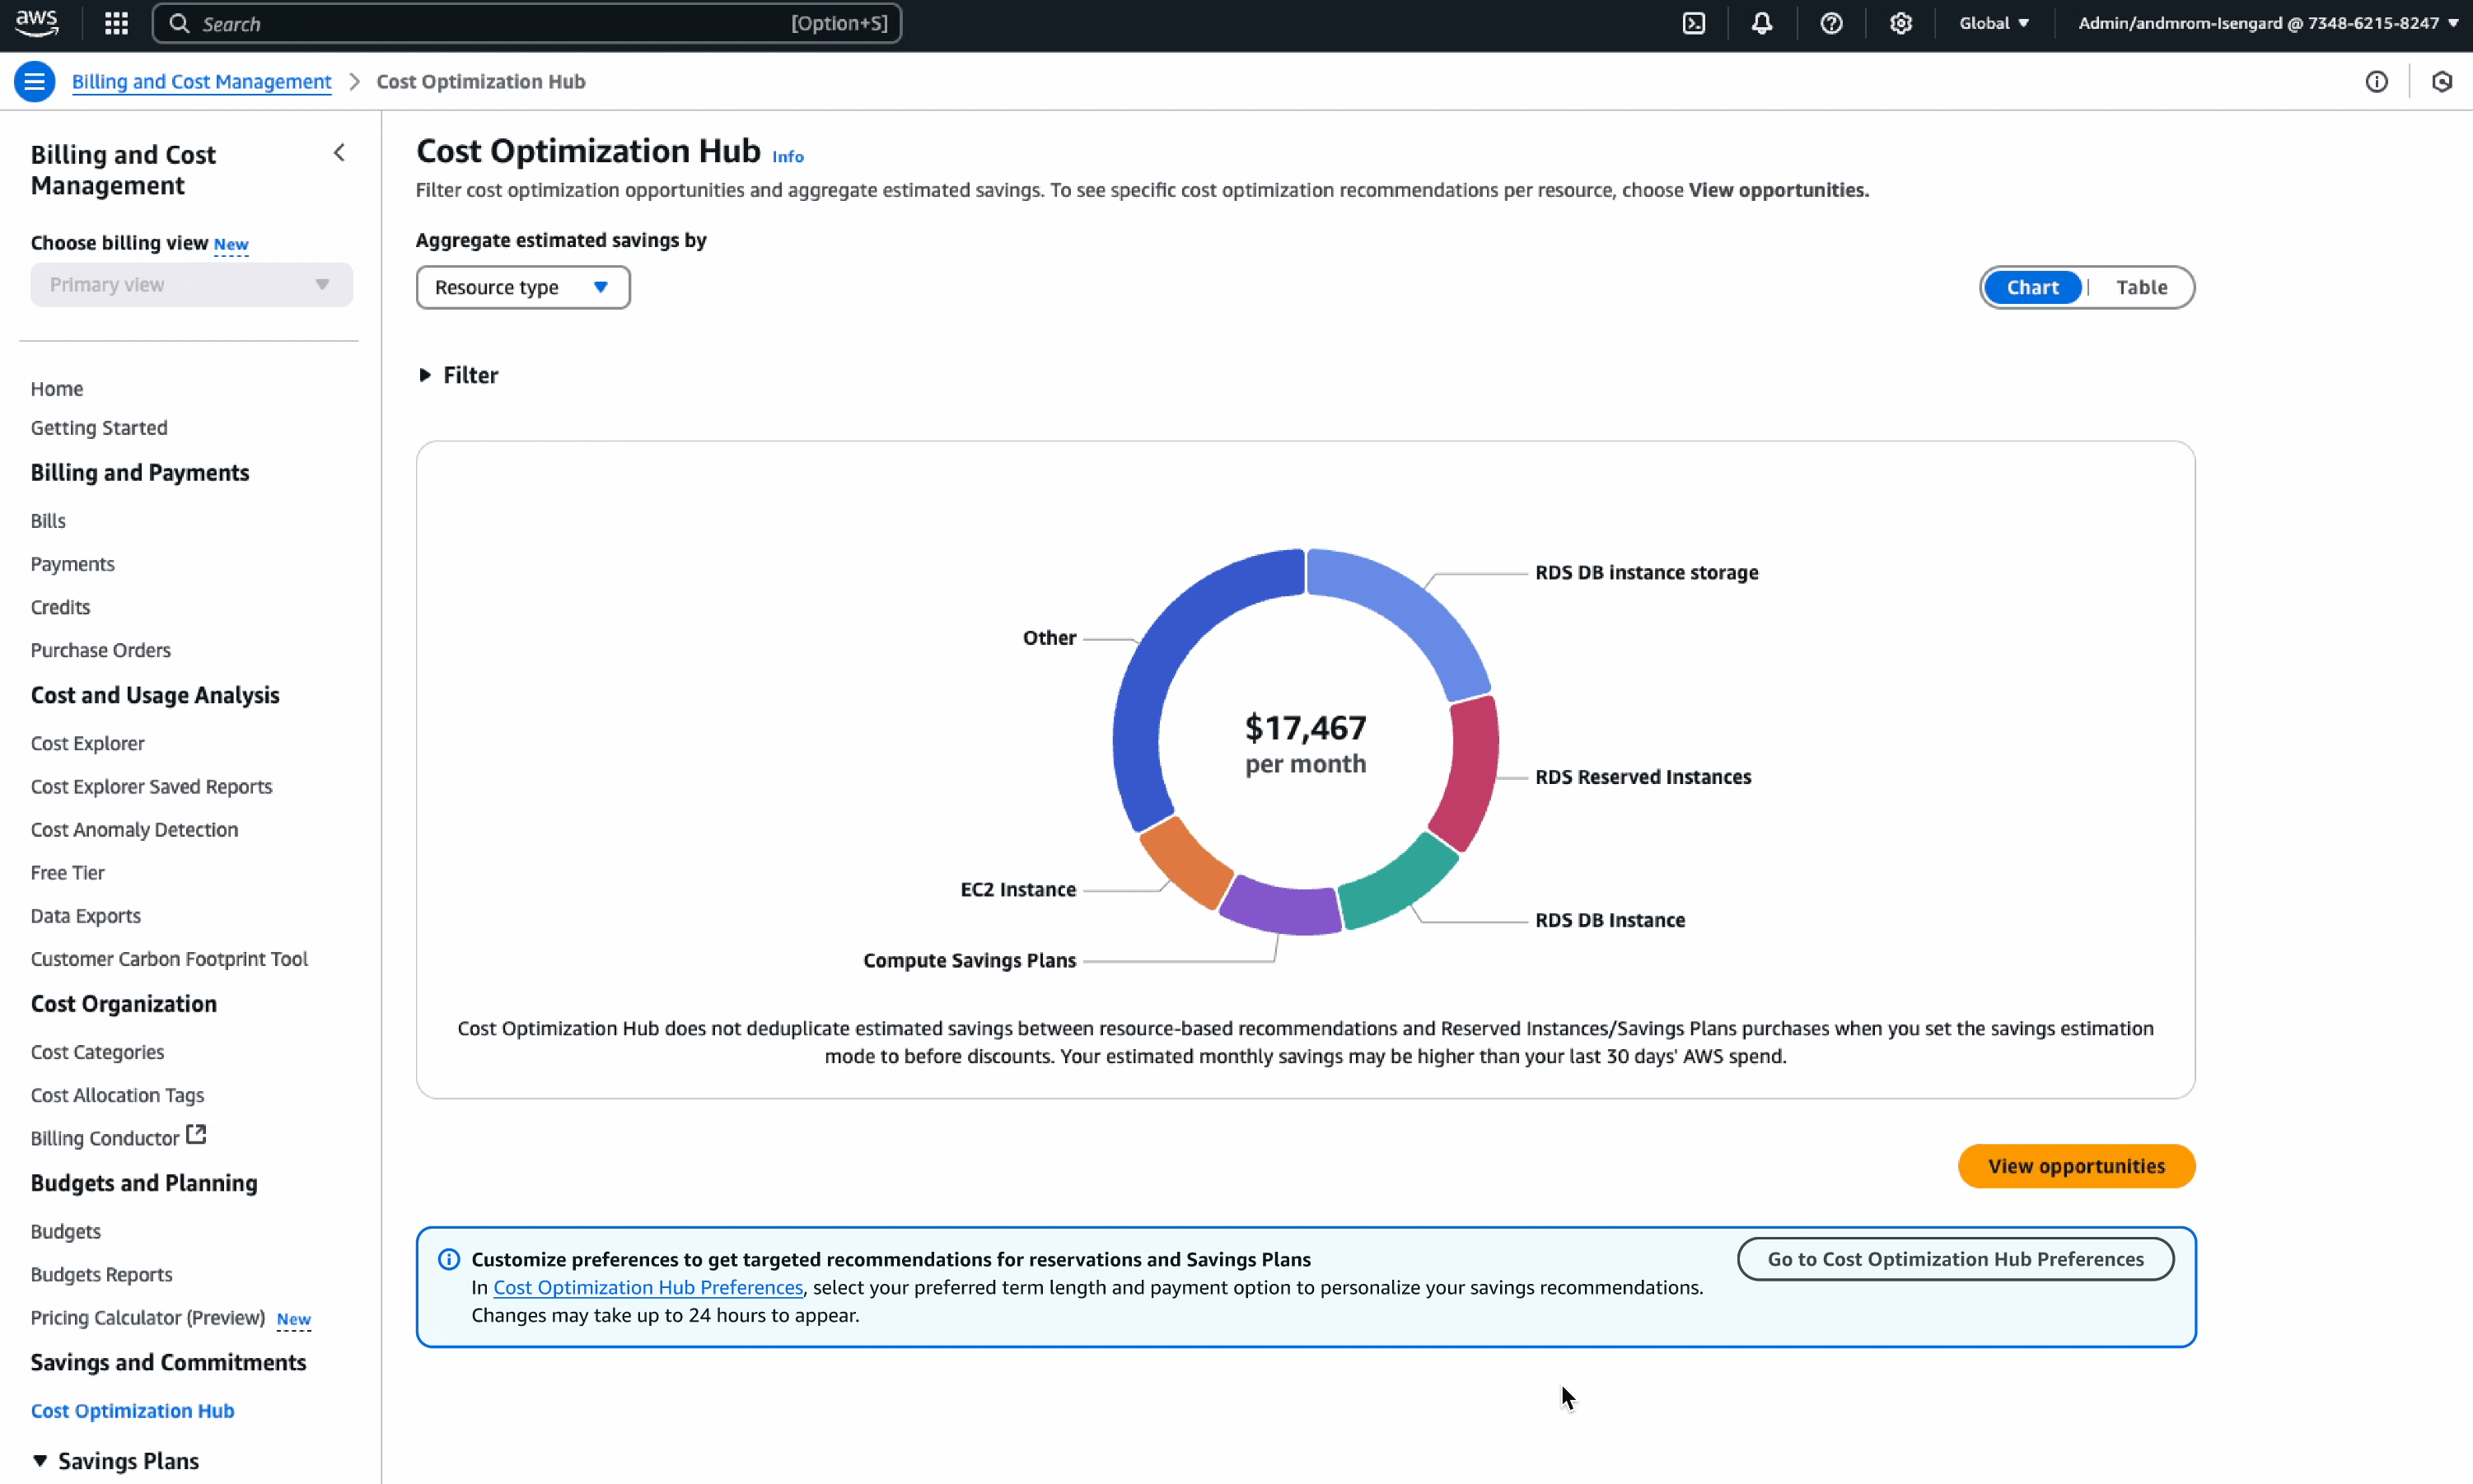The image size is (2473, 1484).
Task: Go to Budgets in the sidebar
Action: (65, 1231)
